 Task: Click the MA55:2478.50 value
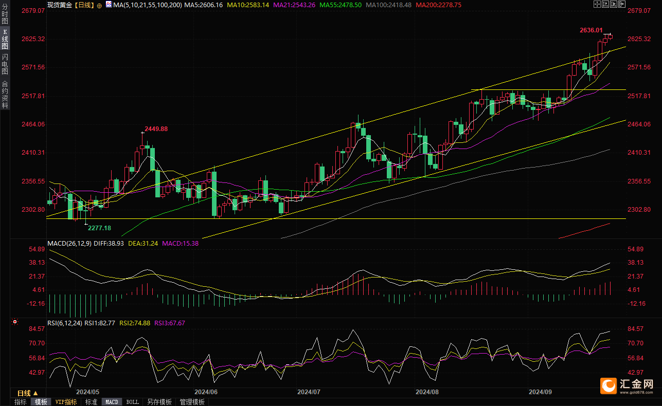[341, 5]
